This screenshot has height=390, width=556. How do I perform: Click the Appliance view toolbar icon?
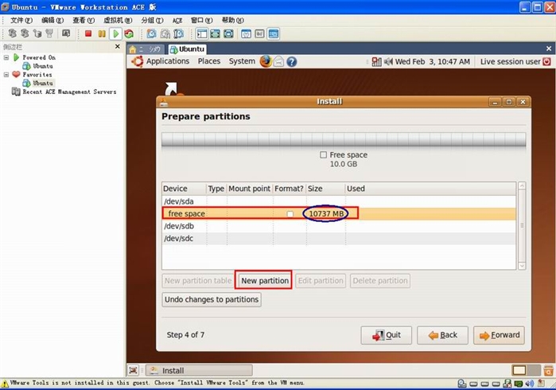pos(259,33)
